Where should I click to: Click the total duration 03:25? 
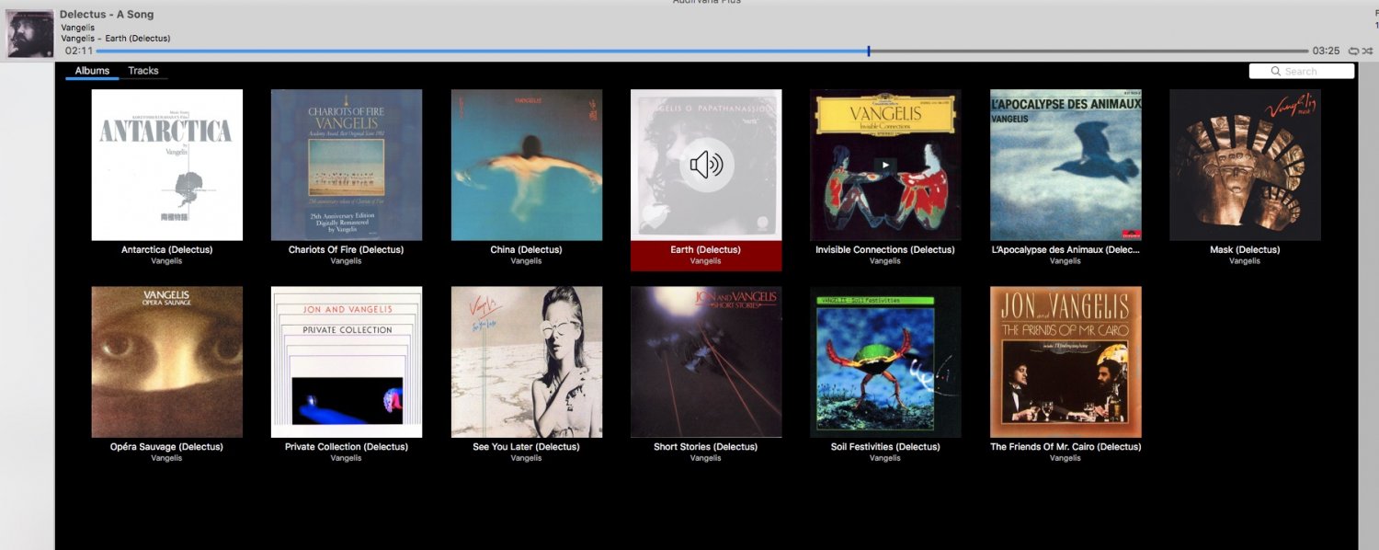1326,51
